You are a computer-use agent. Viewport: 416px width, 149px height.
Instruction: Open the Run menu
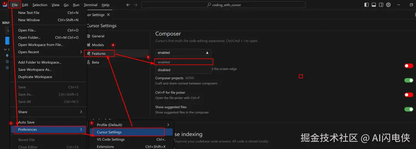(76, 5)
